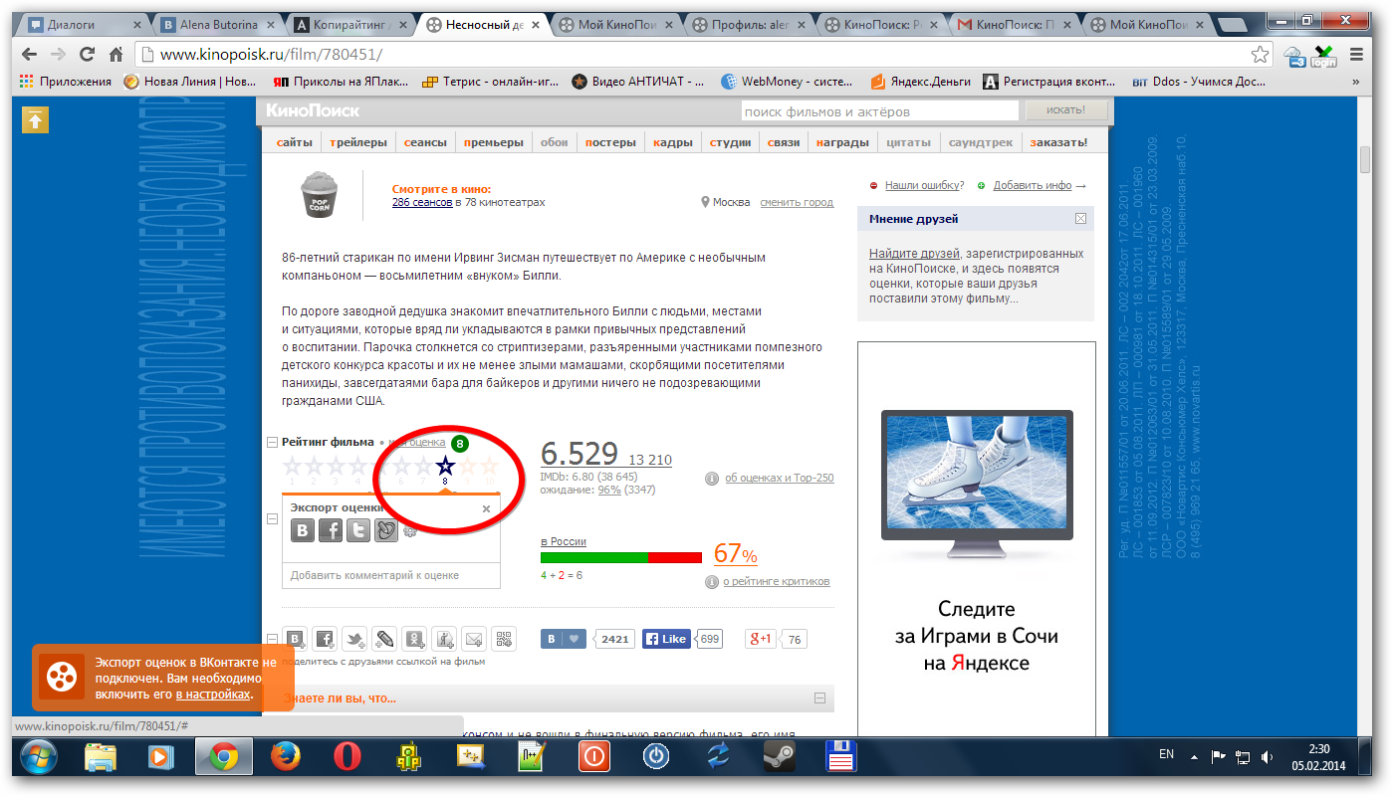Collapse the section below Рейтинг фильма
1392x796 pixels.
tap(273, 518)
